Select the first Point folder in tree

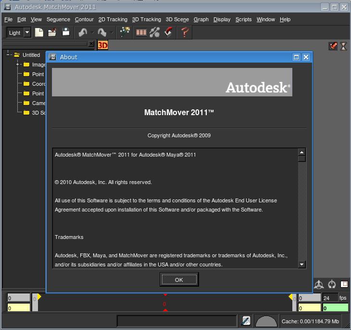pos(34,74)
